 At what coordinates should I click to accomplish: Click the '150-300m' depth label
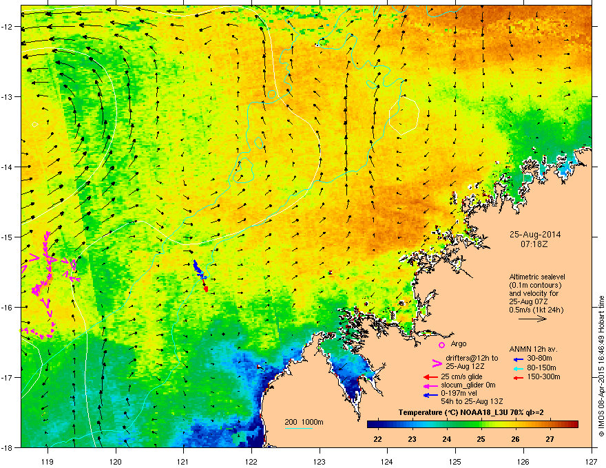(544, 376)
